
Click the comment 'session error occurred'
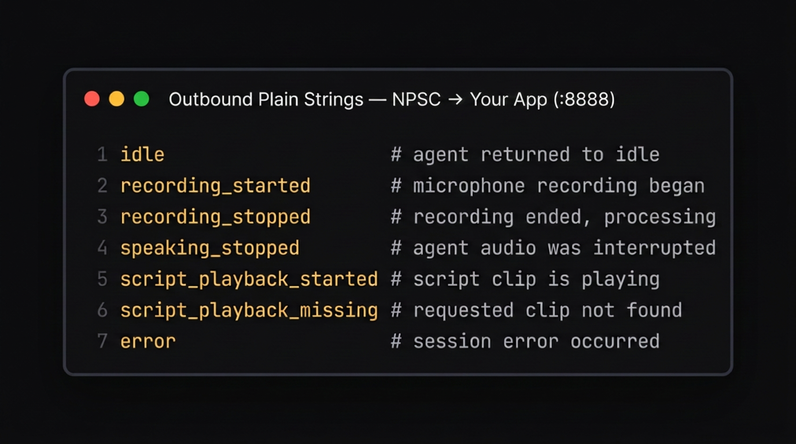[536, 341]
